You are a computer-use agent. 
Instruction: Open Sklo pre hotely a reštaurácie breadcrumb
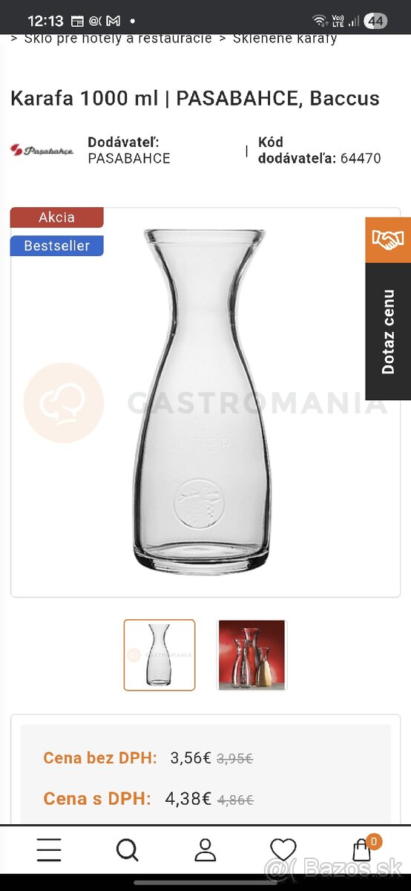[118, 38]
